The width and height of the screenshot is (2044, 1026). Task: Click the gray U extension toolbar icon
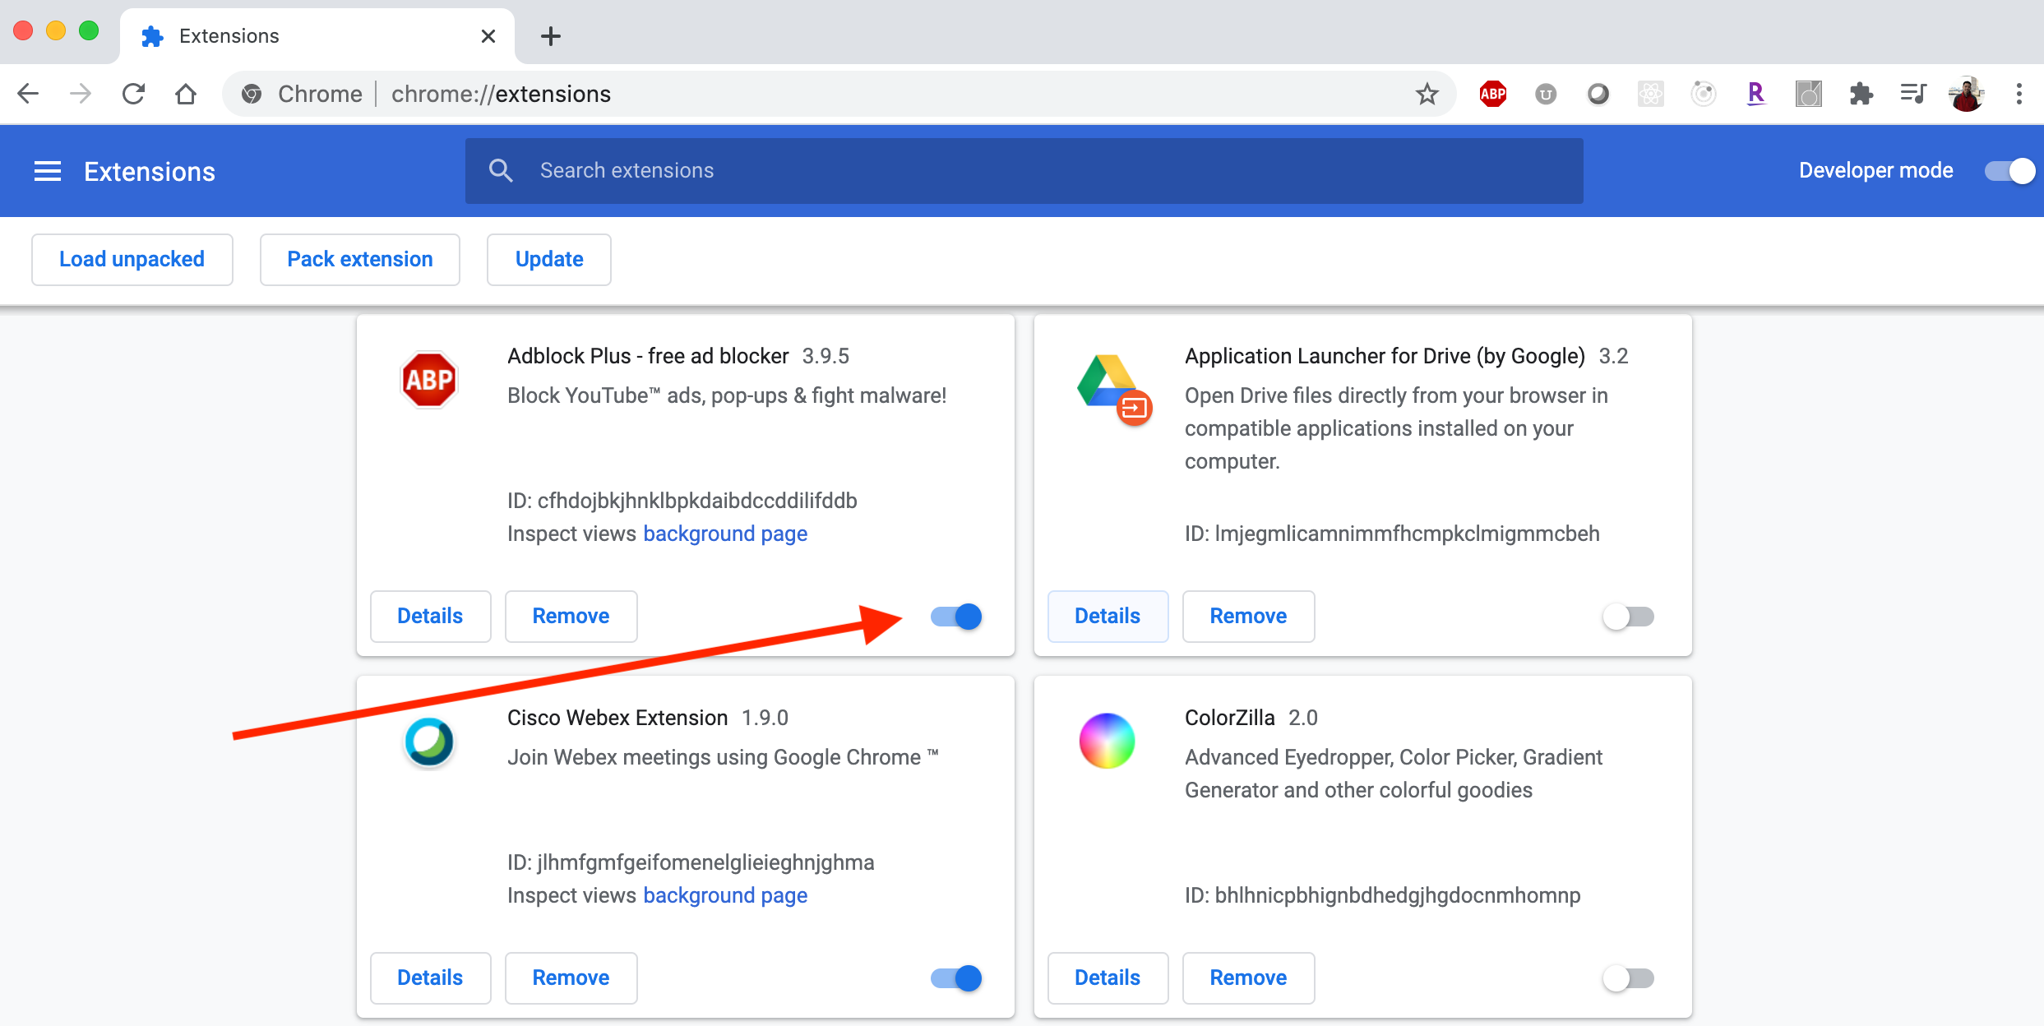point(1546,94)
